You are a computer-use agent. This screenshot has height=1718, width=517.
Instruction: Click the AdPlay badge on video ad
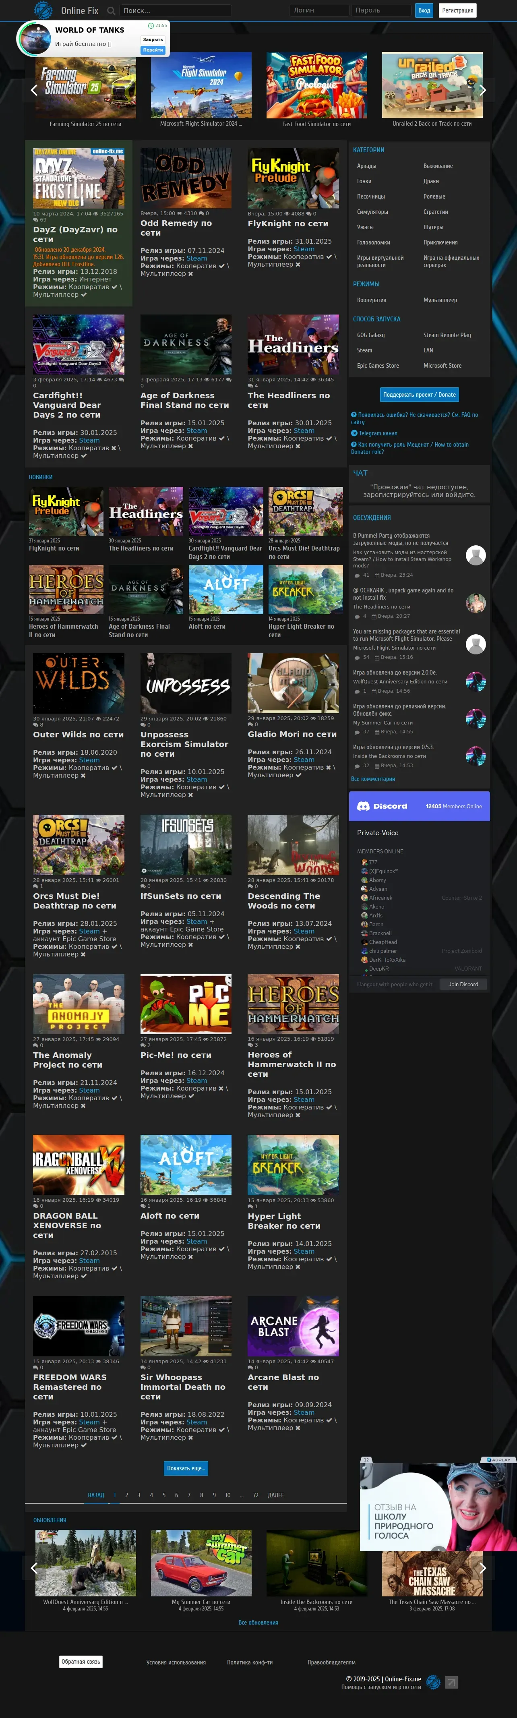point(498,1459)
